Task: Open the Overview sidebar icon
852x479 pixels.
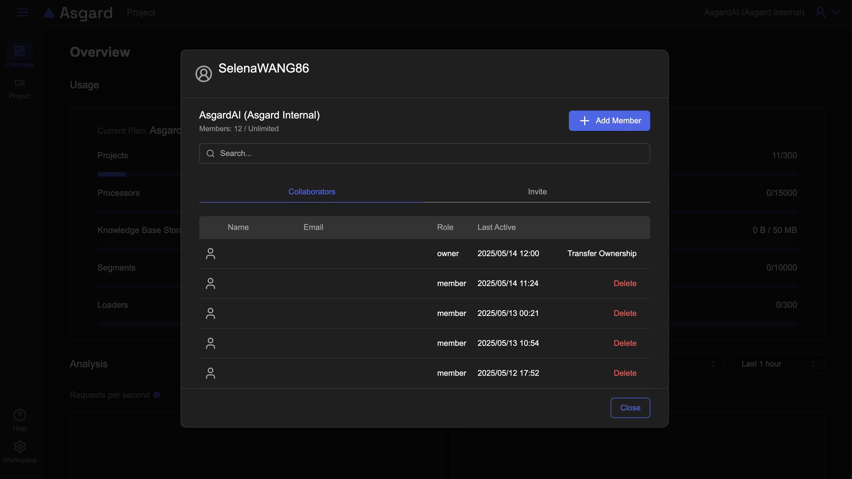Action: click(19, 51)
